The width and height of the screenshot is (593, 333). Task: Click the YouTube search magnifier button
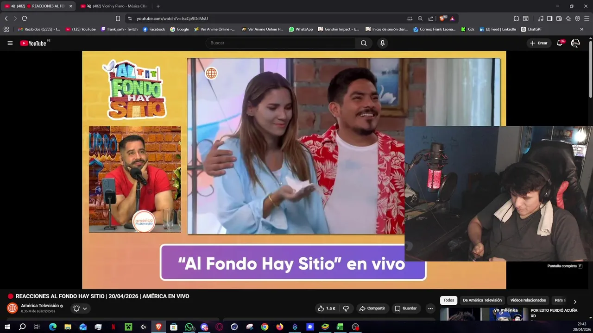[x=364, y=43]
